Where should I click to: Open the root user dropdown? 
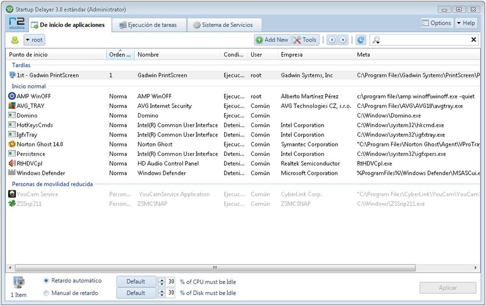click(34, 40)
